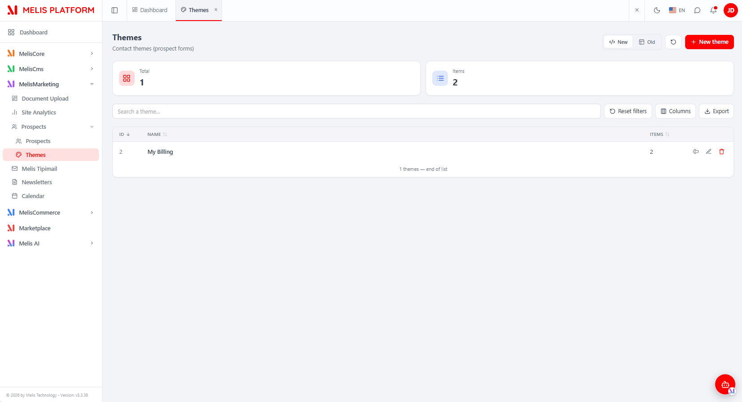Viewport: 742px width, 402px height.
Task: Expand the MelisCms menu
Action: pyautogui.click(x=51, y=69)
